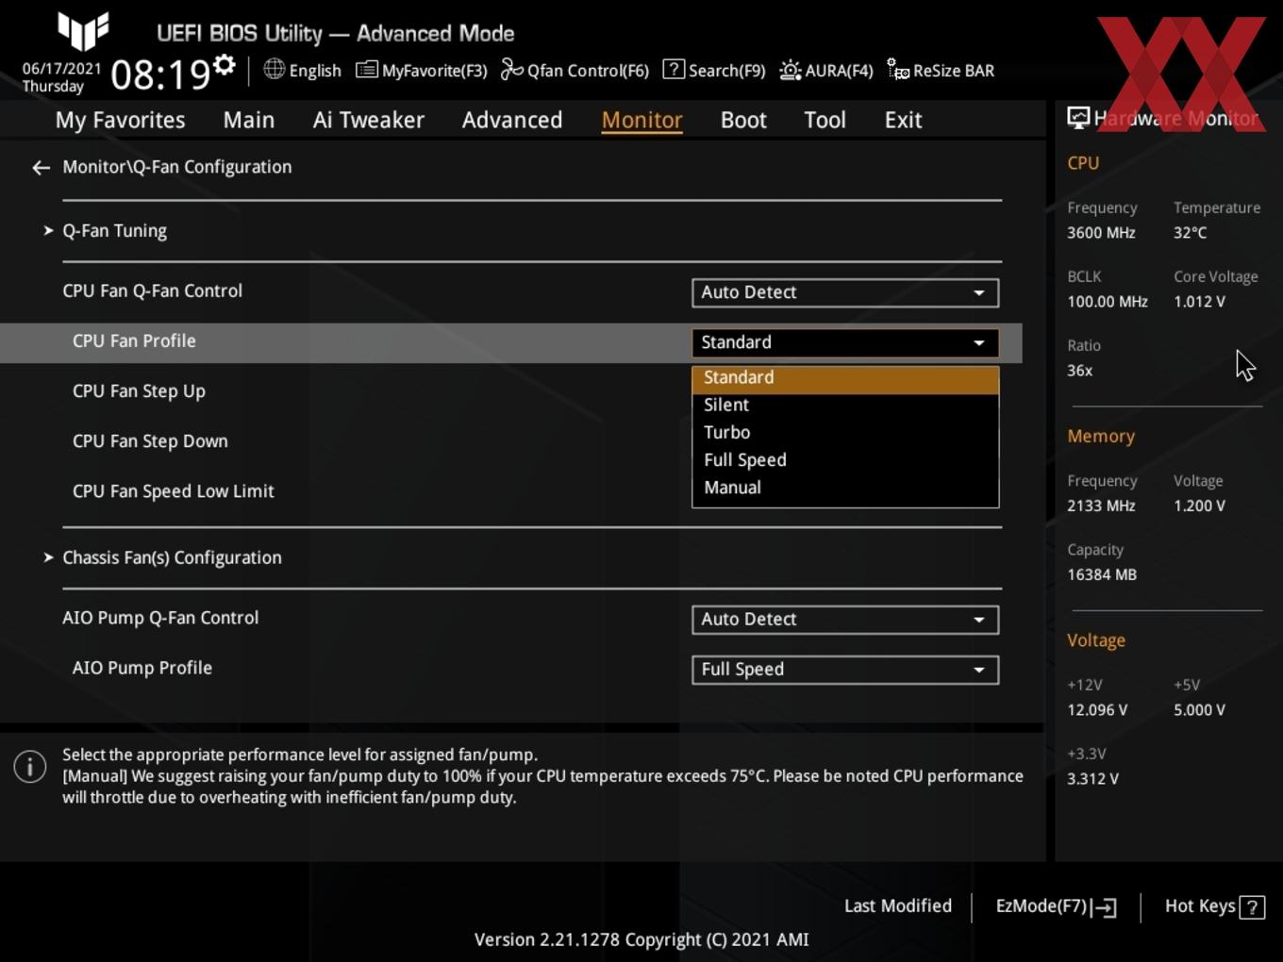The height and width of the screenshot is (962, 1283).
Task: Choose Full Speed in the CPU profile list
Action: point(845,460)
